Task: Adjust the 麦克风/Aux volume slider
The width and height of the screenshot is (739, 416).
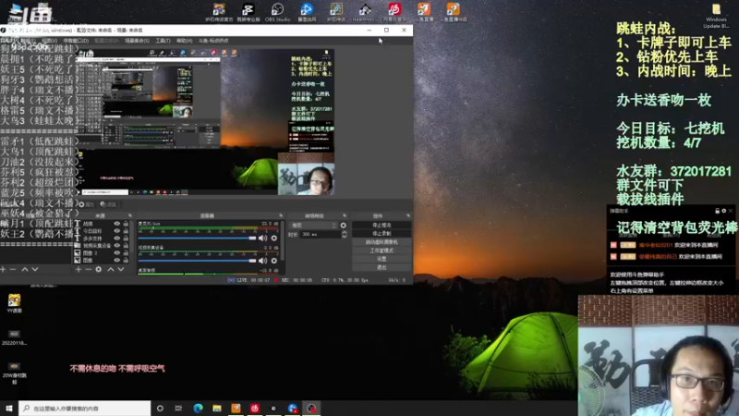Action: pyautogui.click(x=197, y=239)
